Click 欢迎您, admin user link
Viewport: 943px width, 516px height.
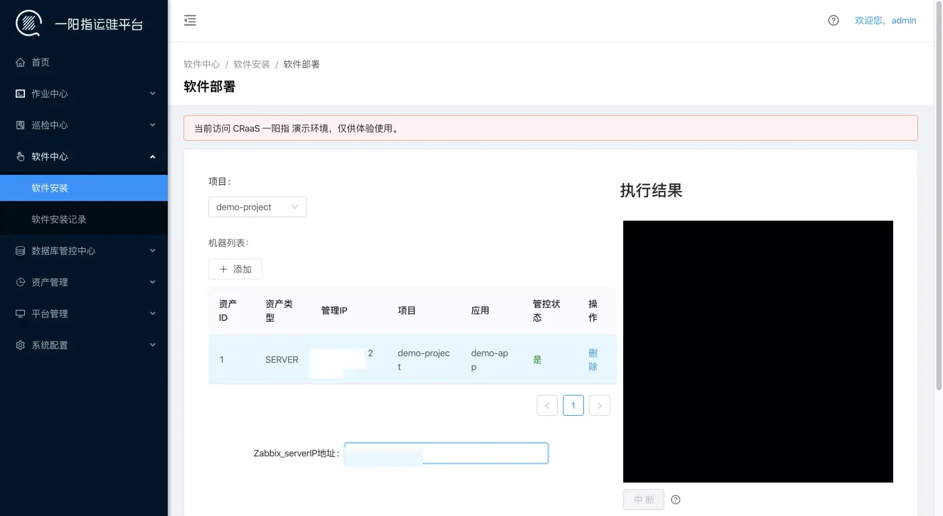[x=885, y=20]
